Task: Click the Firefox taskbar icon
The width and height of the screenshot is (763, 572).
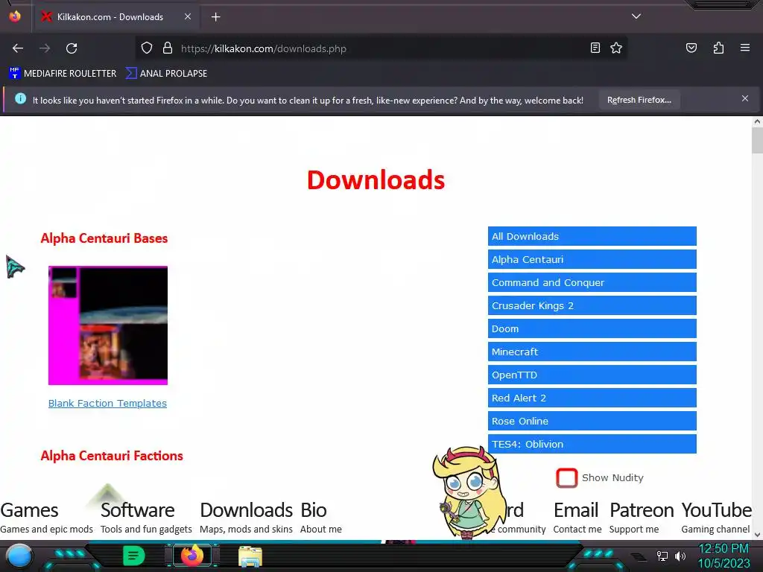Action: [x=191, y=556]
